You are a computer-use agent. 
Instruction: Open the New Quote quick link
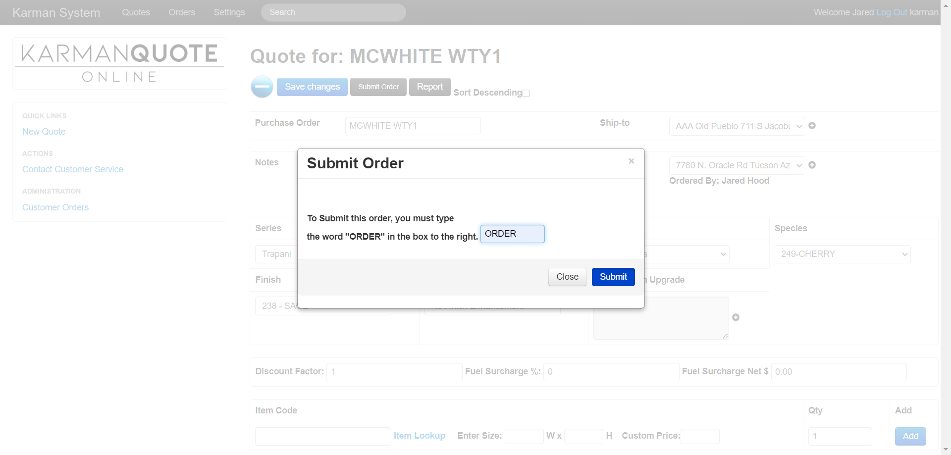click(44, 132)
